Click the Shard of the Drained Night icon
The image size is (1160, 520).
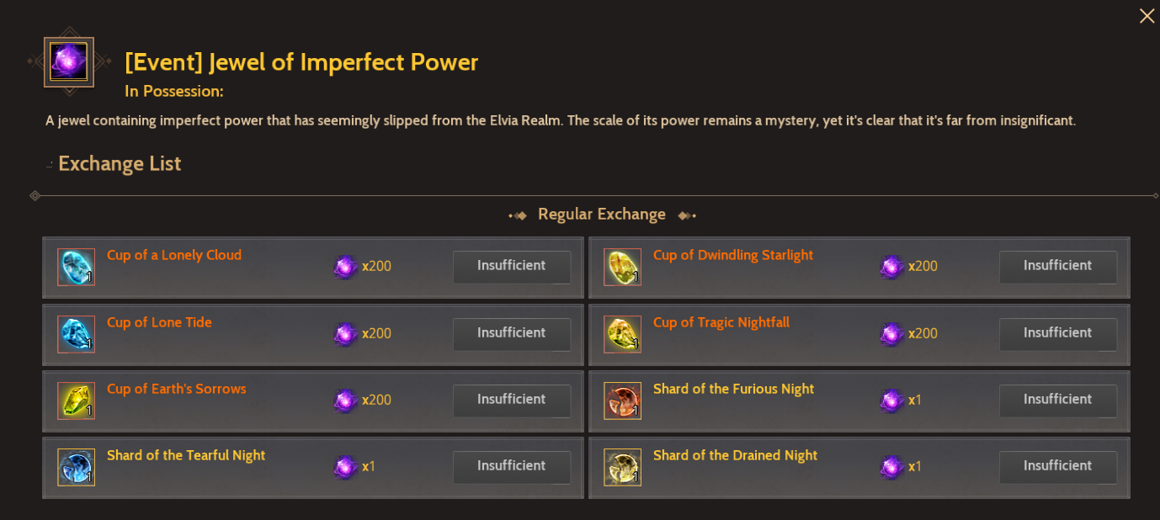click(x=622, y=467)
